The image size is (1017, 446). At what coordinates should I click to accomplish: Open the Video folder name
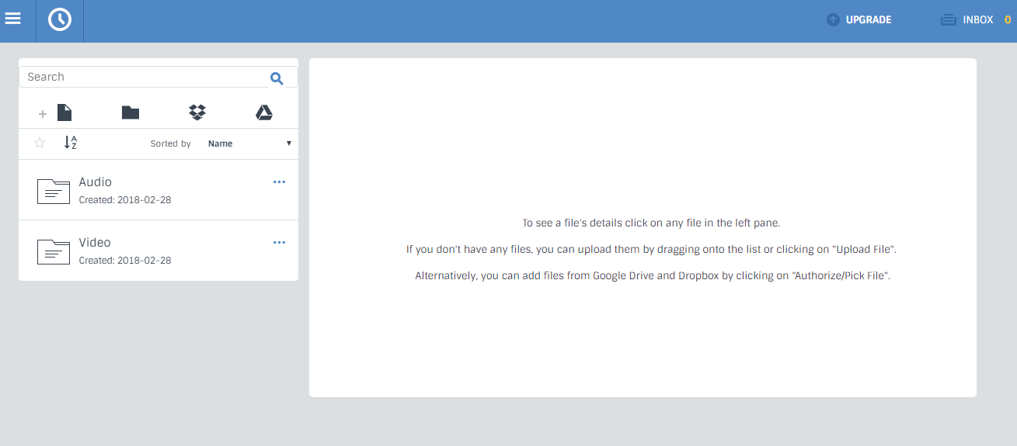point(95,243)
